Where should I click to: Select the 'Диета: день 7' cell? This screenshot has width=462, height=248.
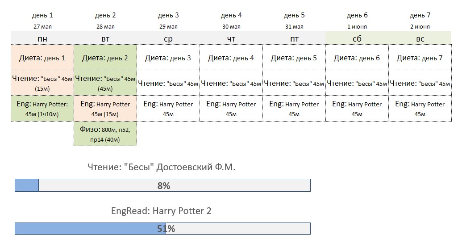(x=420, y=58)
